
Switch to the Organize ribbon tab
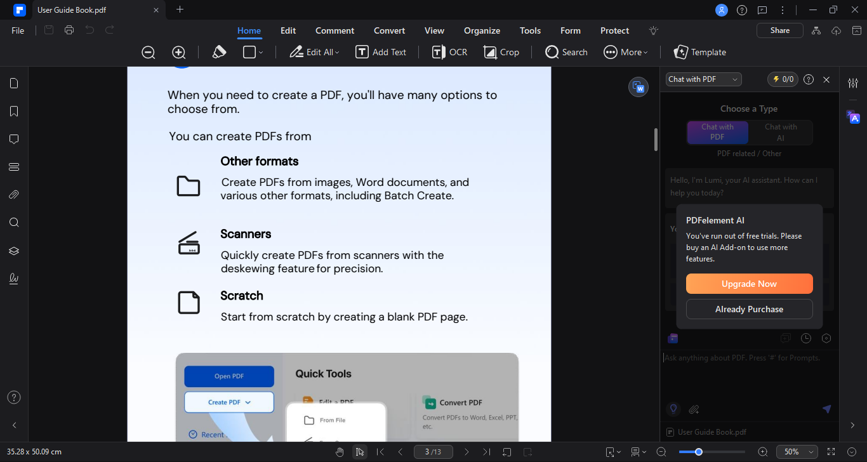[482, 30]
